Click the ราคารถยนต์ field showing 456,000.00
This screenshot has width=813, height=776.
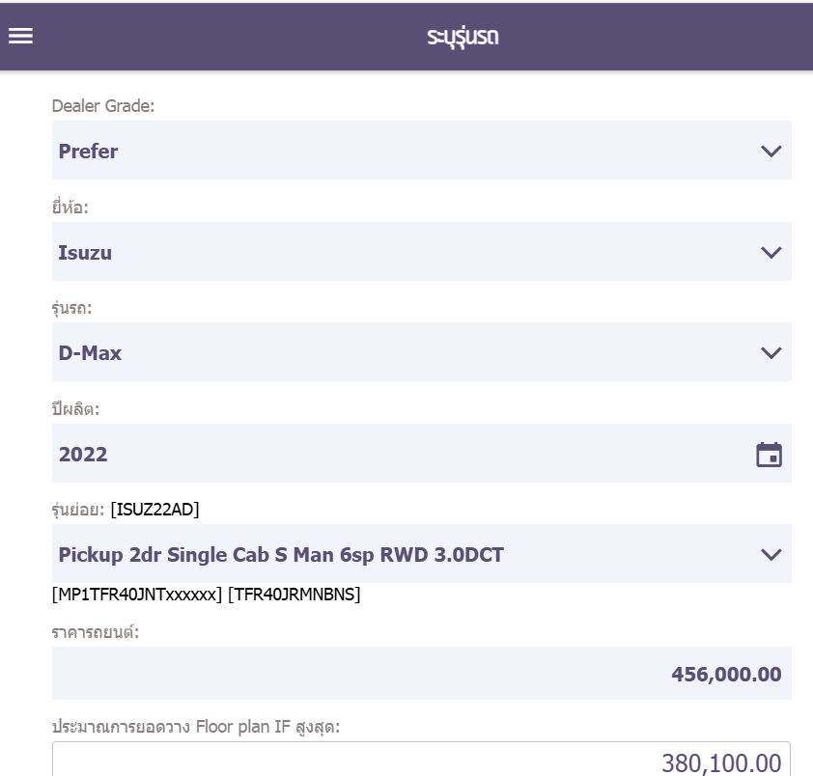421,674
